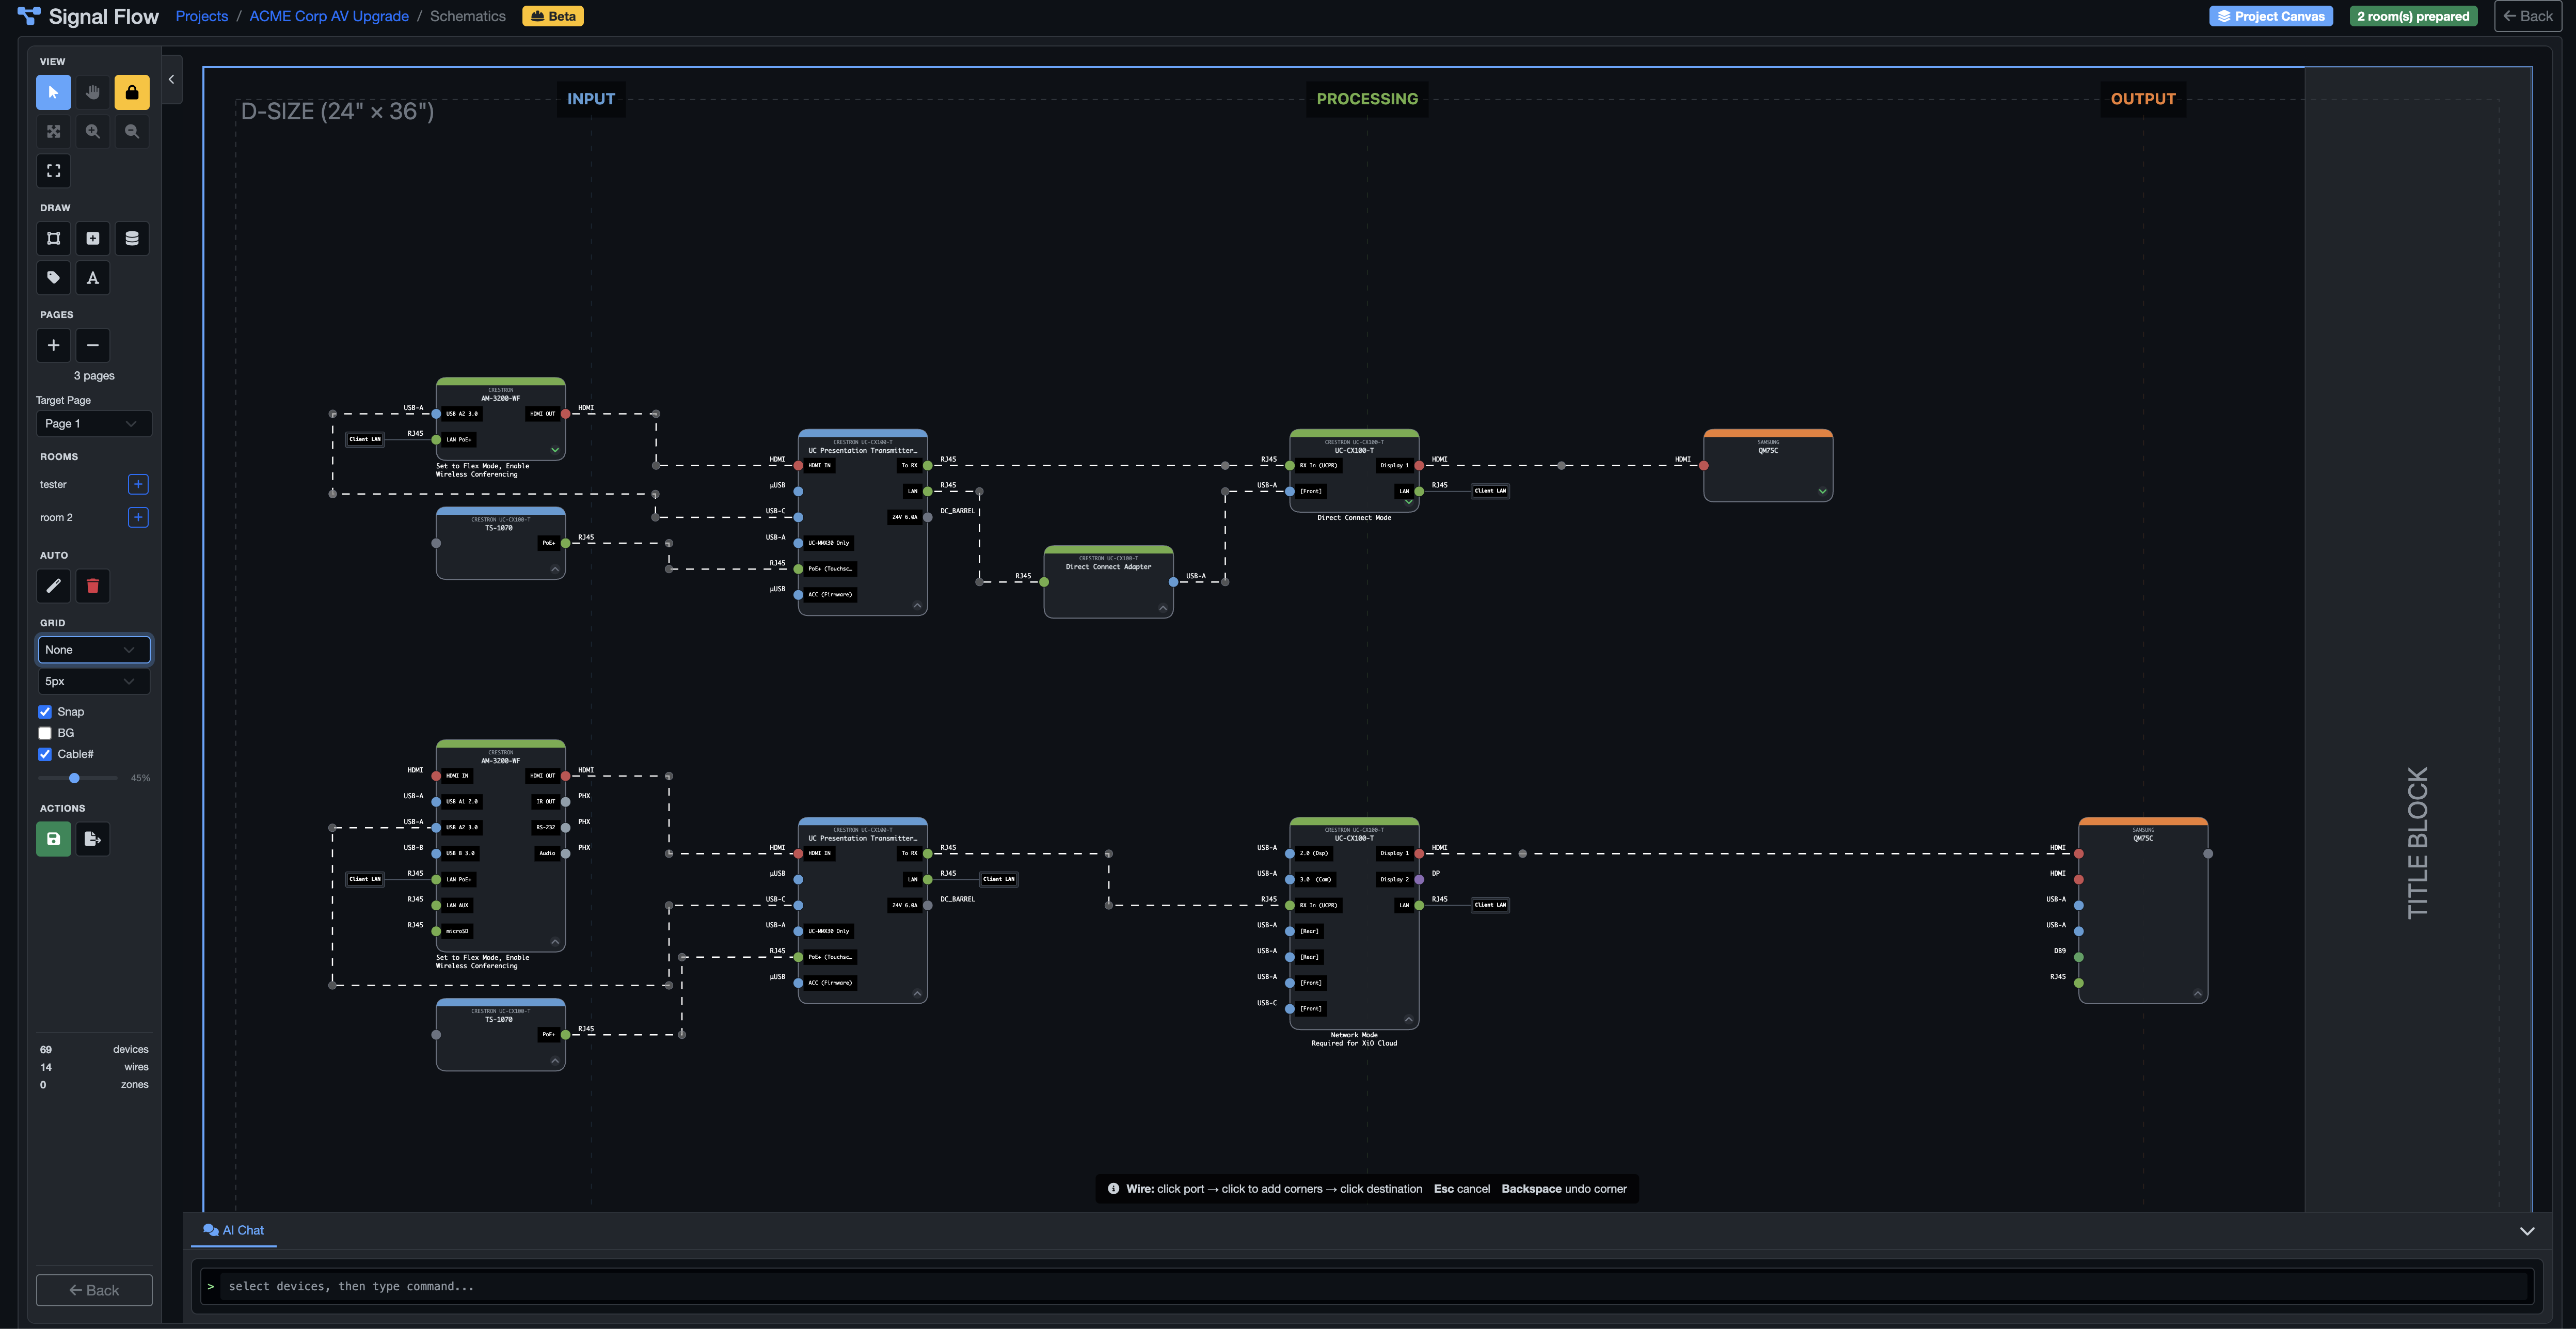This screenshot has height=1329, width=2576.
Task: Open the device library database icon
Action: tap(132, 238)
